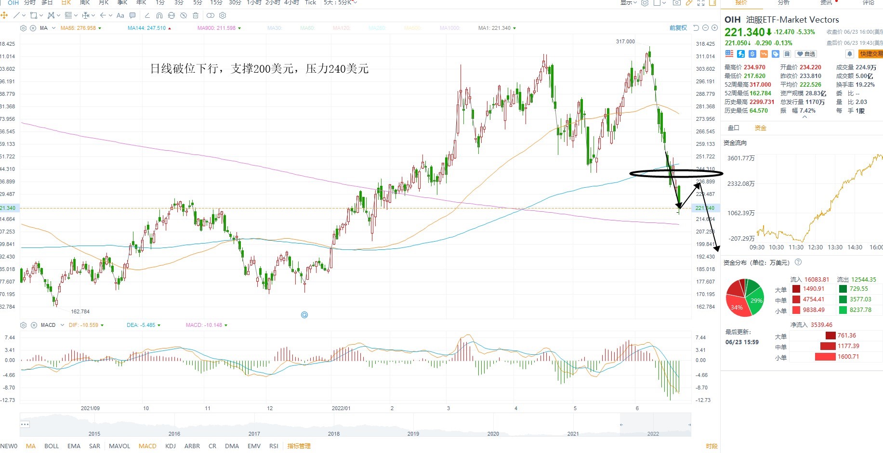Toggle MA55 line visibility
The image size is (883, 453).
[x=81, y=28]
